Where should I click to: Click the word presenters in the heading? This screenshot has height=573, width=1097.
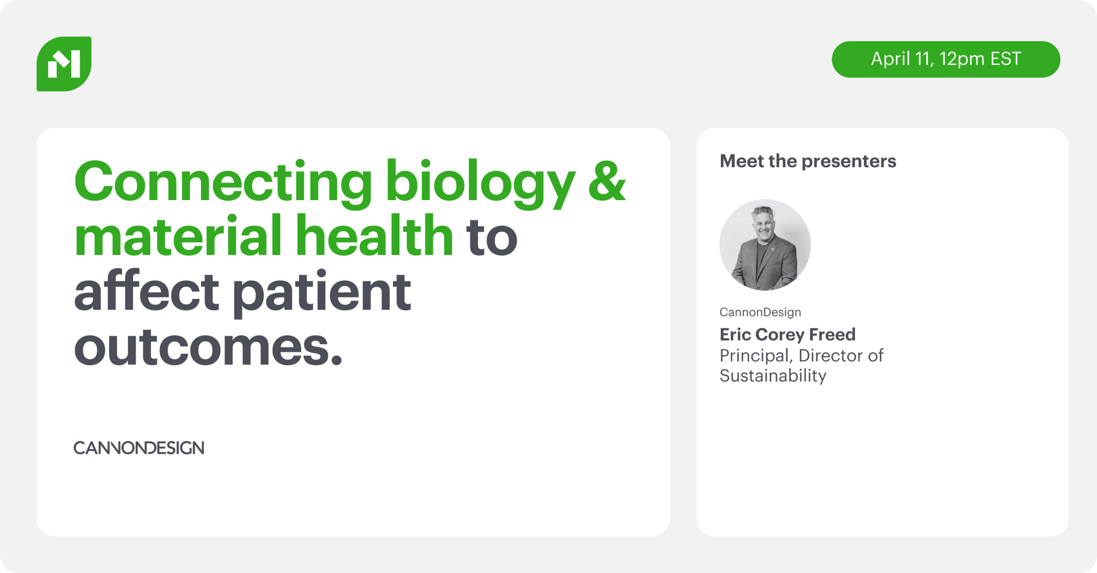[x=849, y=162]
